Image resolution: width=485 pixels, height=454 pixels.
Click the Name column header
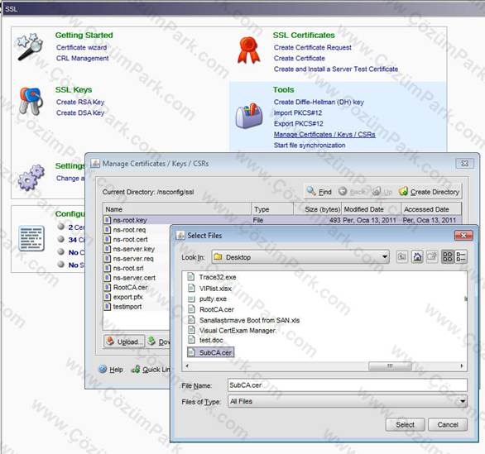[177, 209]
